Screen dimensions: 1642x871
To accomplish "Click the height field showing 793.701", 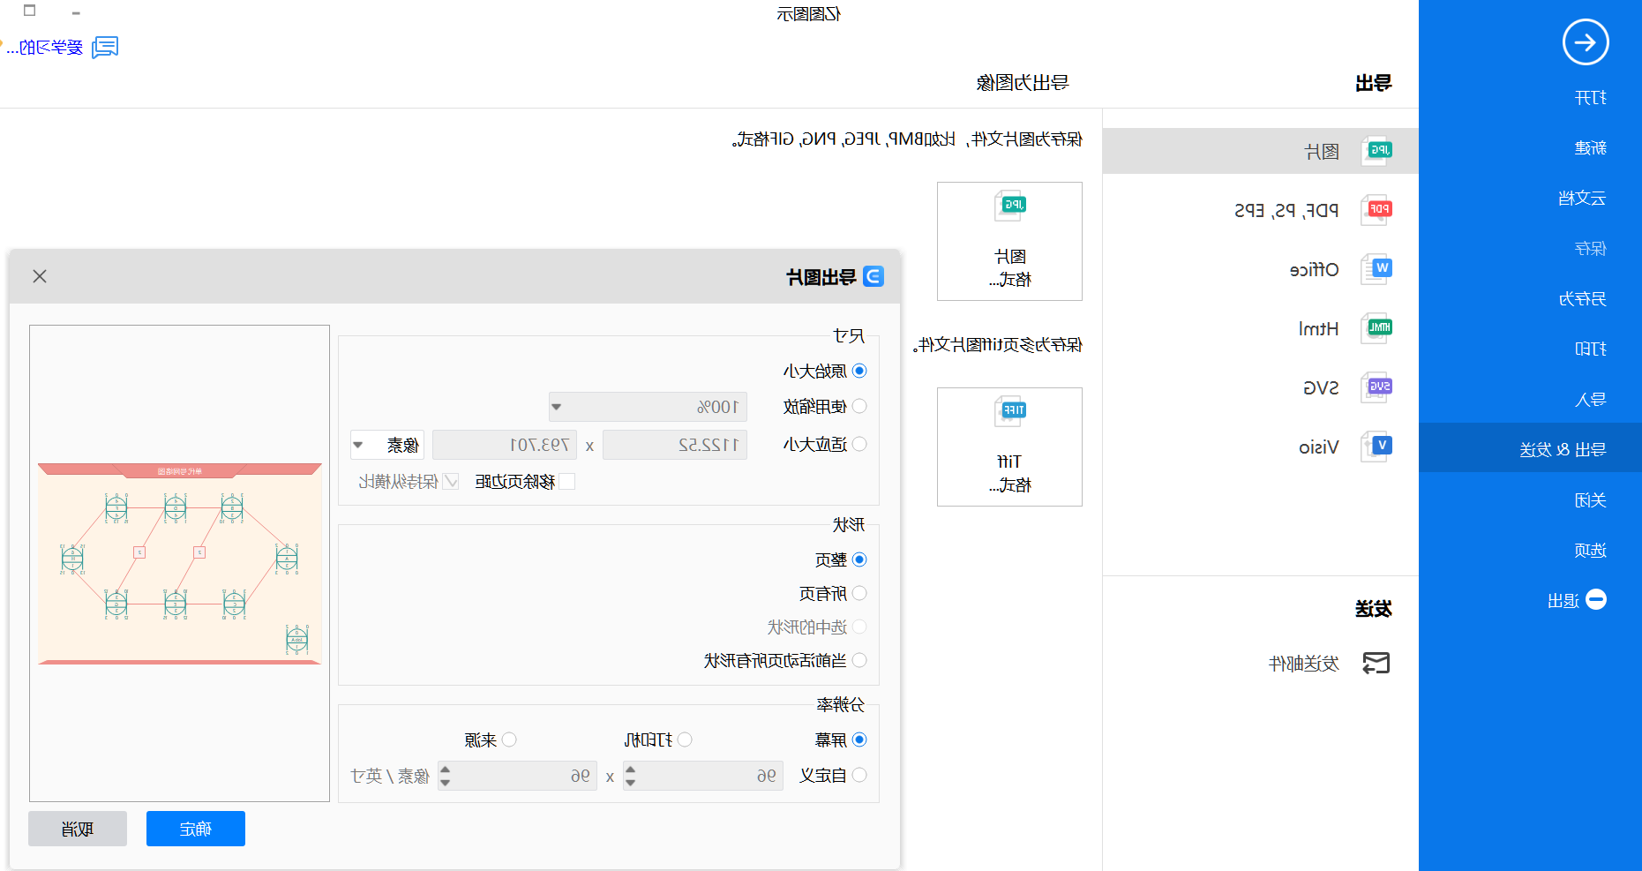I will tap(505, 445).
